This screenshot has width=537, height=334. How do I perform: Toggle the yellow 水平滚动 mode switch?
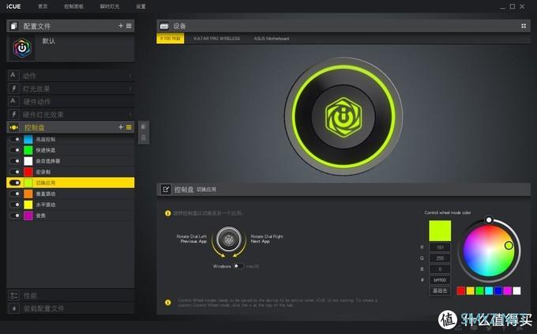click(15, 205)
